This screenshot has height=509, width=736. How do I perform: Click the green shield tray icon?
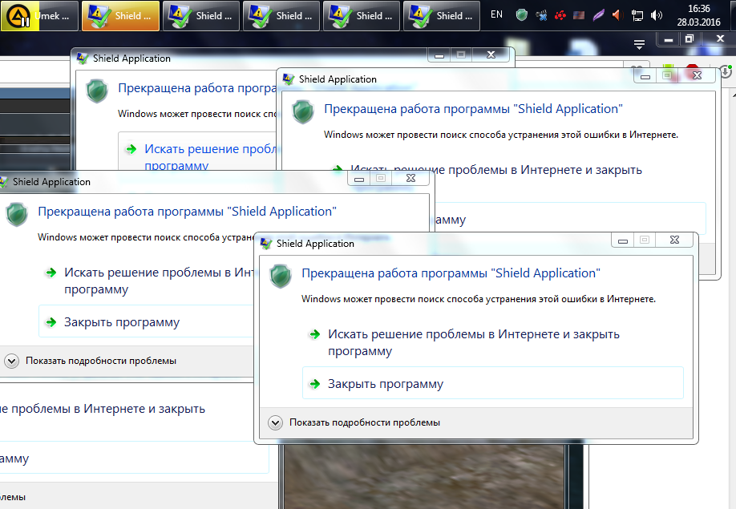[x=521, y=15]
